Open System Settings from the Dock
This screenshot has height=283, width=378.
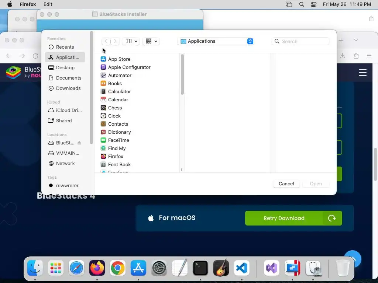(x=159, y=268)
